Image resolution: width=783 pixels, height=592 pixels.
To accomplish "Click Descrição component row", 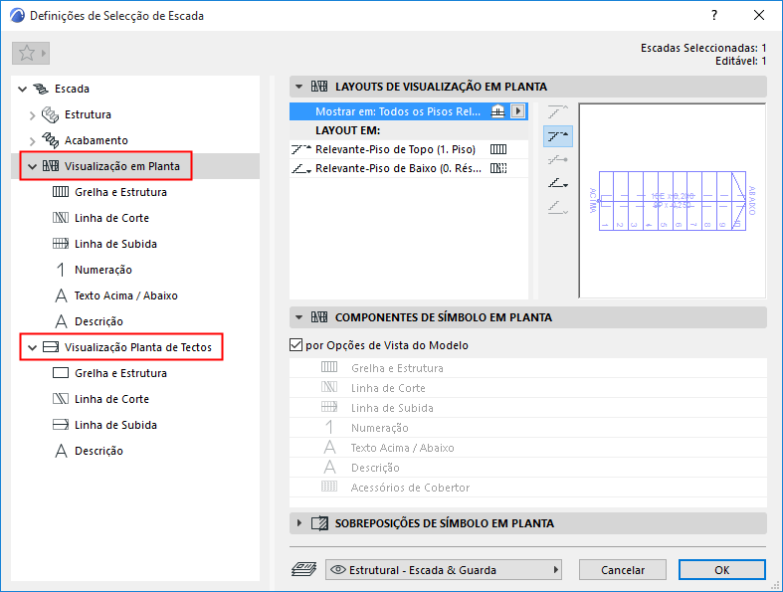I will coord(528,468).
